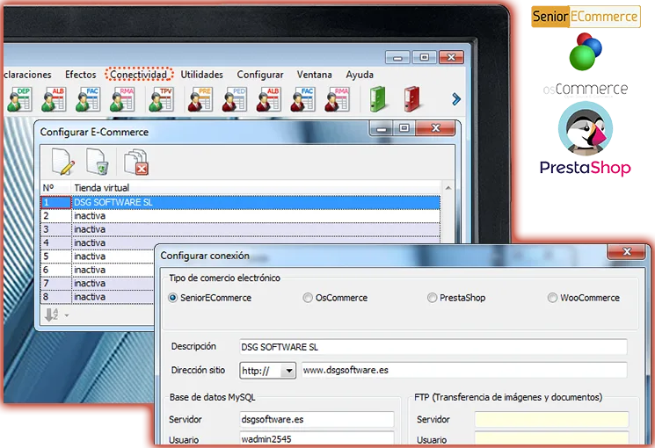Image resolution: width=655 pixels, height=448 pixels.
Task: Click the MySQL Servidor field showing dsgsoftware.es
Action: point(317,419)
